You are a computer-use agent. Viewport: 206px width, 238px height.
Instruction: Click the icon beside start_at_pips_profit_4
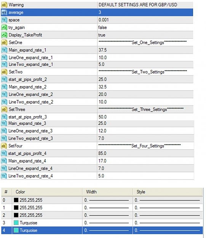4,153
